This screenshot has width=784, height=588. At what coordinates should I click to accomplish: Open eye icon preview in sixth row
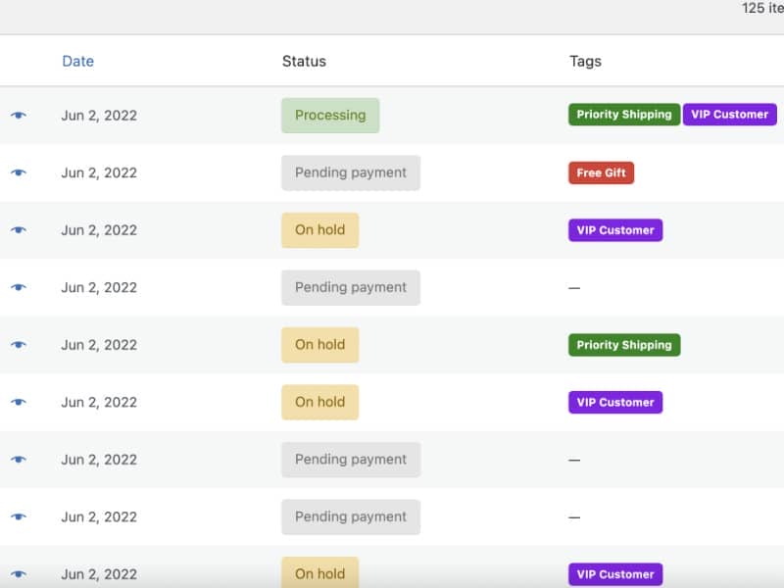[x=19, y=402]
